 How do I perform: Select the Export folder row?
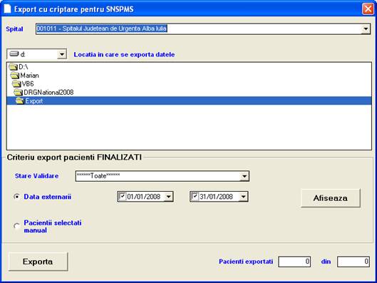(189, 101)
